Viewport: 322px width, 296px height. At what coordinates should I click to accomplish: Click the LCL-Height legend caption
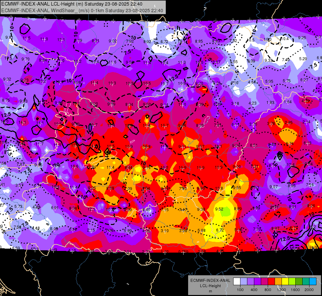210,286
